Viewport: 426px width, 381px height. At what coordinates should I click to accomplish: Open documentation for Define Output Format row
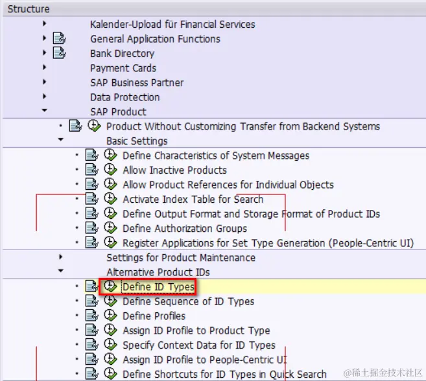click(92, 213)
